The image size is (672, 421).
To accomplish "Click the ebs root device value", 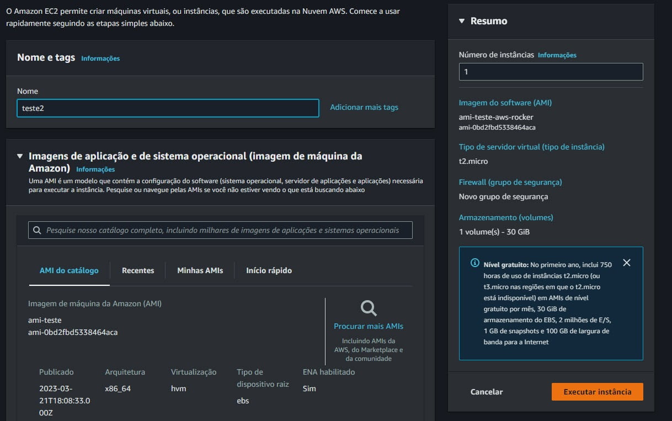I will (x=243, y=401).
